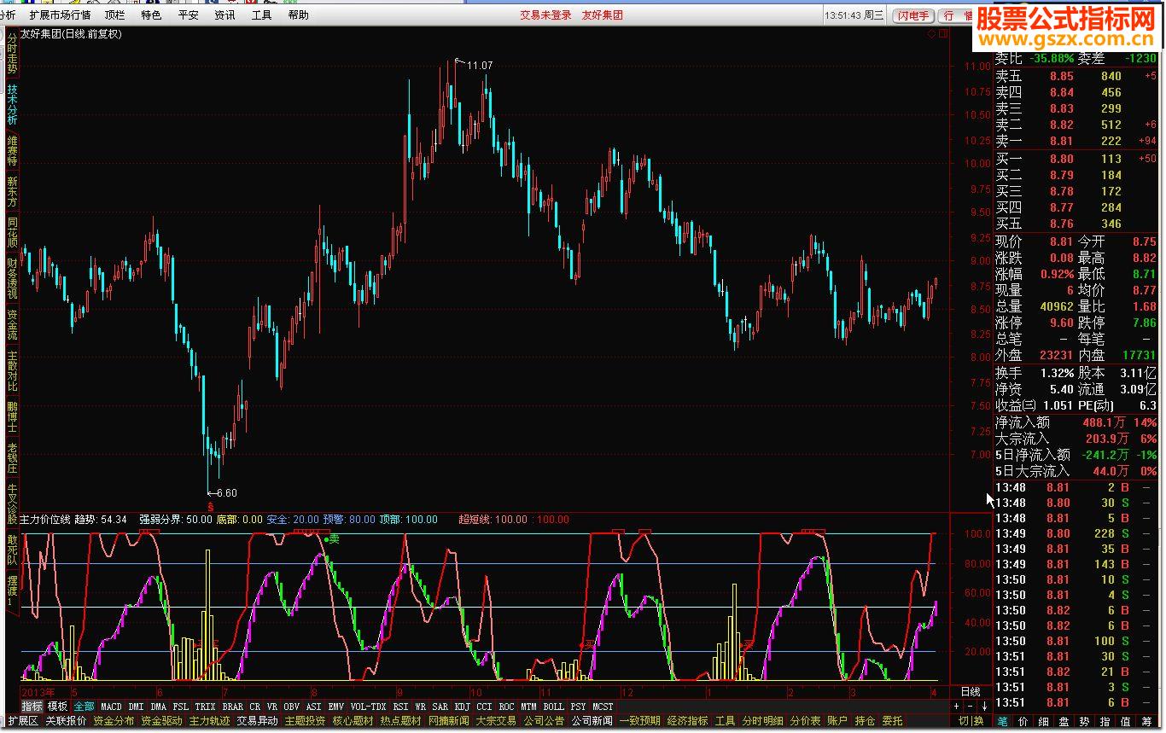
Task: Select the 鹏博士 side tab
Action: pos(12,417)
